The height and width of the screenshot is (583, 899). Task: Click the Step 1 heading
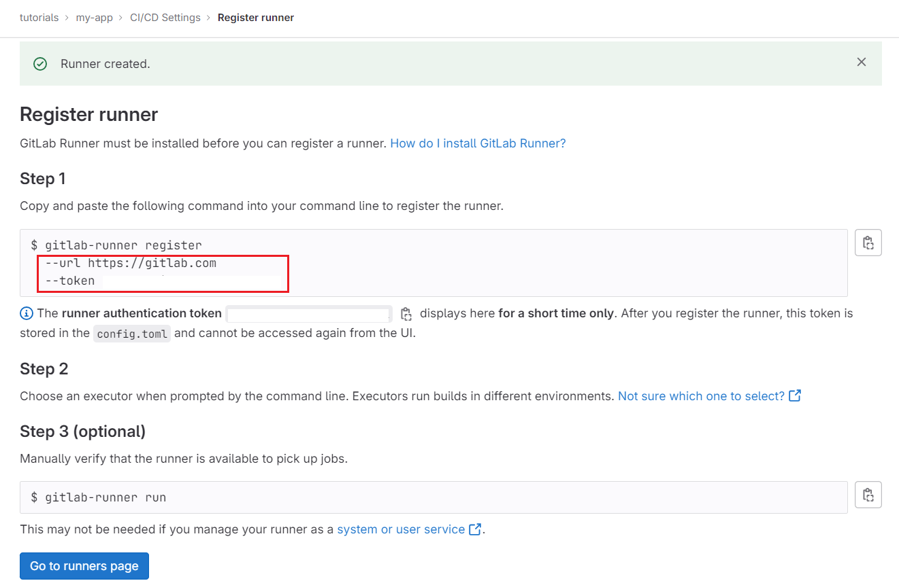[x=43, y=179]
